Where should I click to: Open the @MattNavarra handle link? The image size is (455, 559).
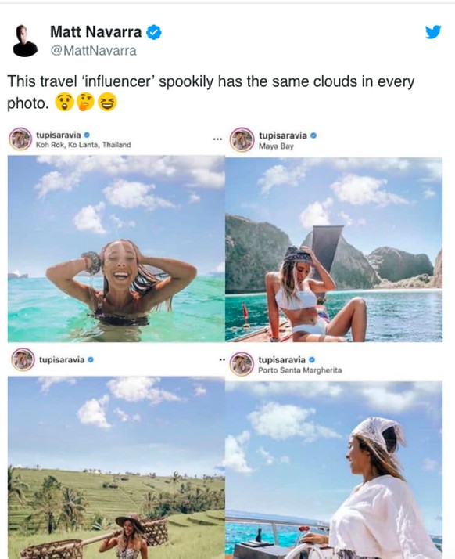coord(93,51)
